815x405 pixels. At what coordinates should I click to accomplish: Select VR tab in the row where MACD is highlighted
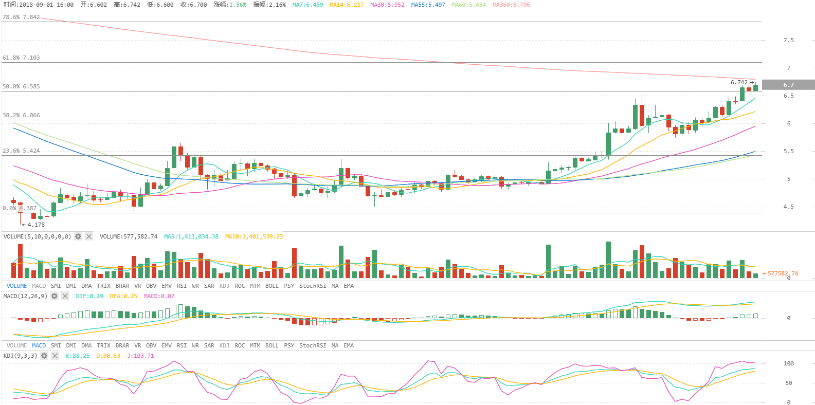[137, 345]
